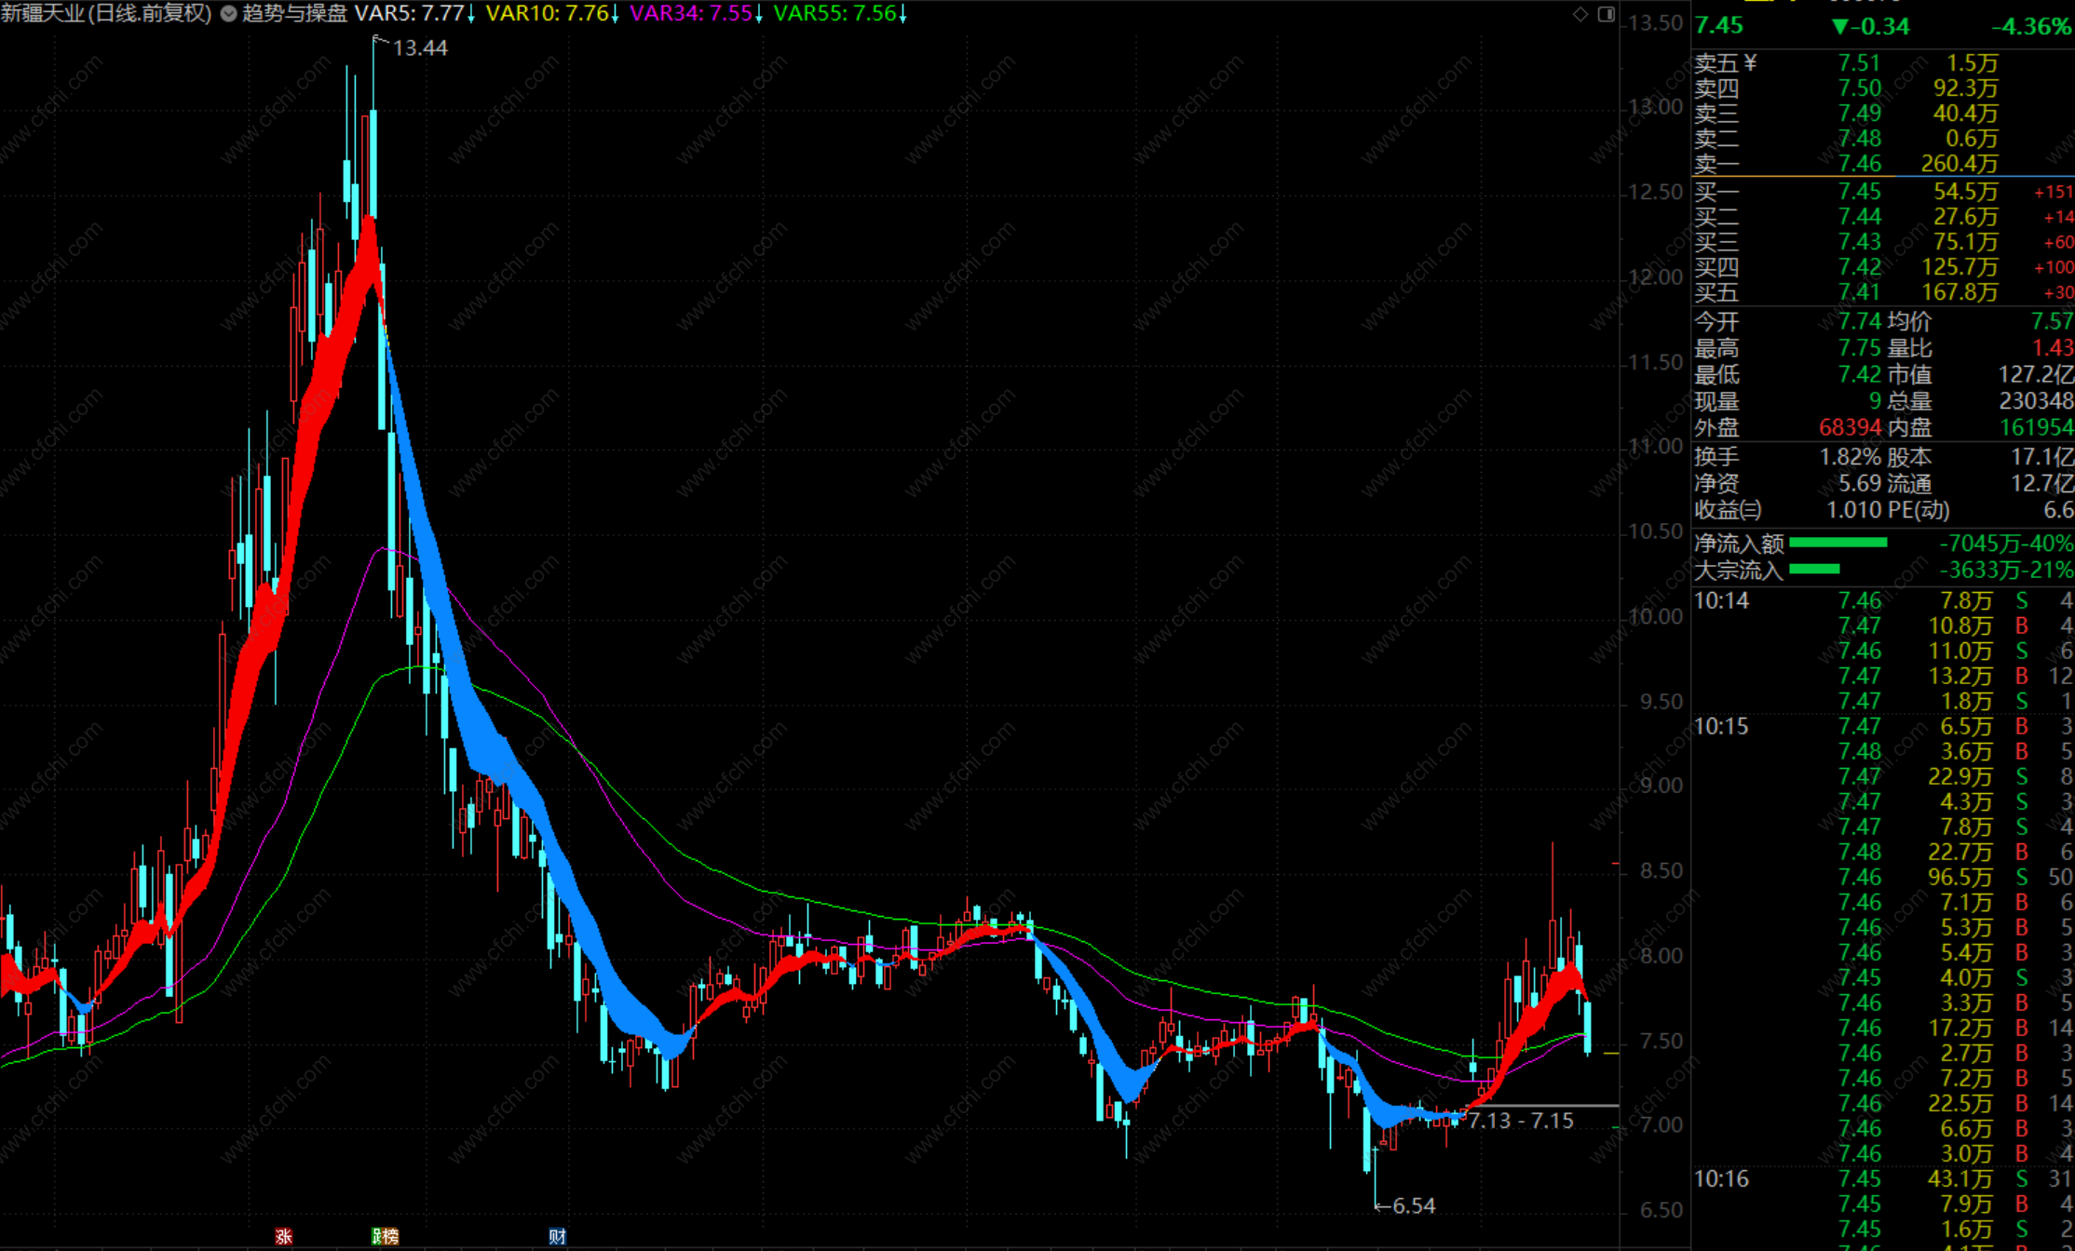Click the diamond icon above the chart
2075x1251 pixels.
pyautogui.click(x=1580, y=14)
